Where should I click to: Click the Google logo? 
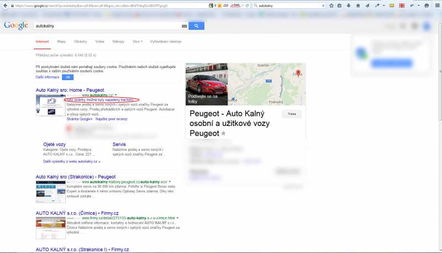coord(15,25)
